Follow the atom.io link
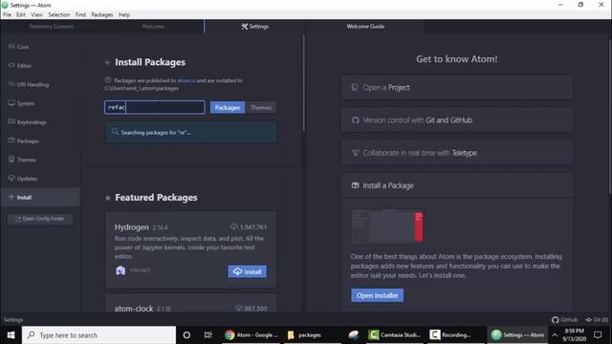 point(186,80)
